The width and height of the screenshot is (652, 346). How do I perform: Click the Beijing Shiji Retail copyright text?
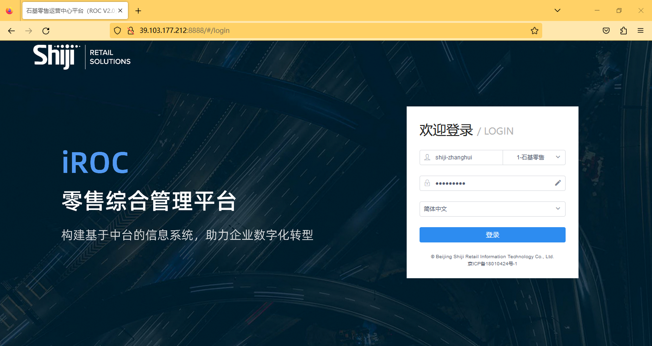[x=493, y=257]
